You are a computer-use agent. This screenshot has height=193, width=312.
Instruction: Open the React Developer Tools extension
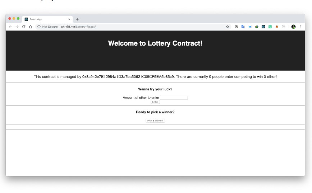(263, 27)
